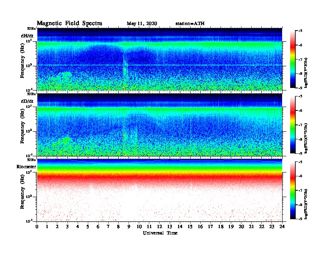Click the "Magnetic Field Spectra" plot title

(70, 23)
